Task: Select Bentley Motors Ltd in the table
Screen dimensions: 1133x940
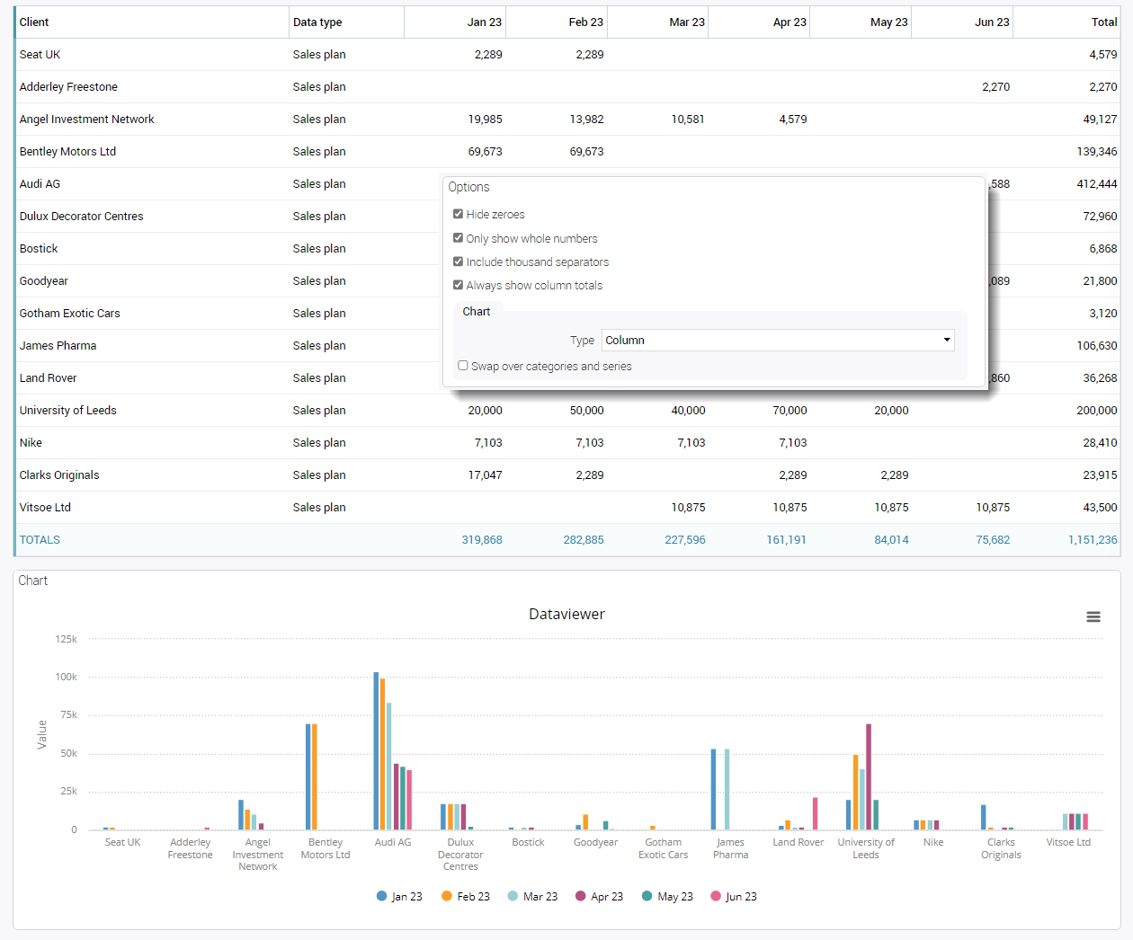Action: pyautogui.click(x=67, y=152)
